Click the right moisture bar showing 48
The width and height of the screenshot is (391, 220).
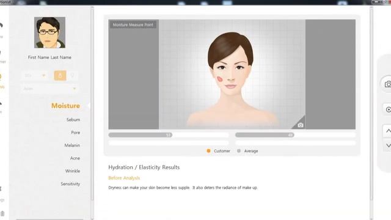(265, 135)
